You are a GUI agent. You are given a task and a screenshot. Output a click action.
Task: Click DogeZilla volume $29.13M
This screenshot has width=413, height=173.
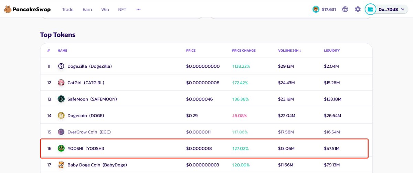pos(286,66)
